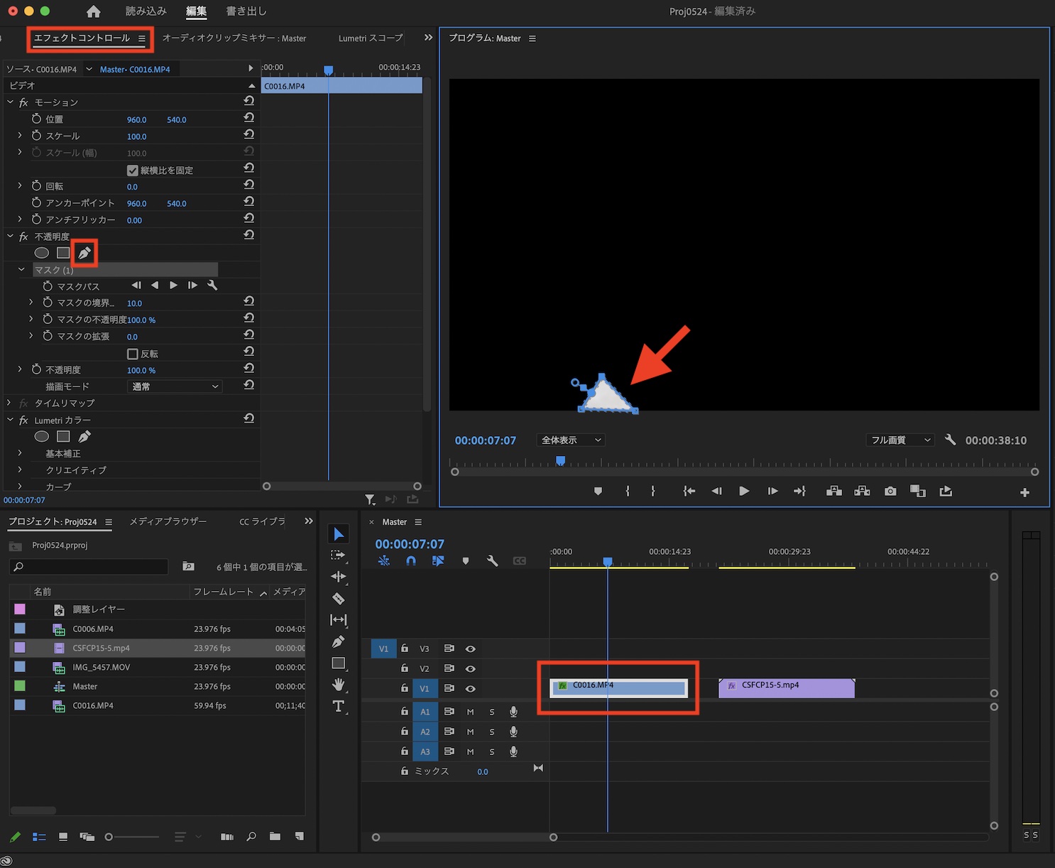The height and width of the screenshot is (868, 1055).
Task: Open the 描画モード blend mode dropdown
Action: pyautogui.click(x=175, y=386)
